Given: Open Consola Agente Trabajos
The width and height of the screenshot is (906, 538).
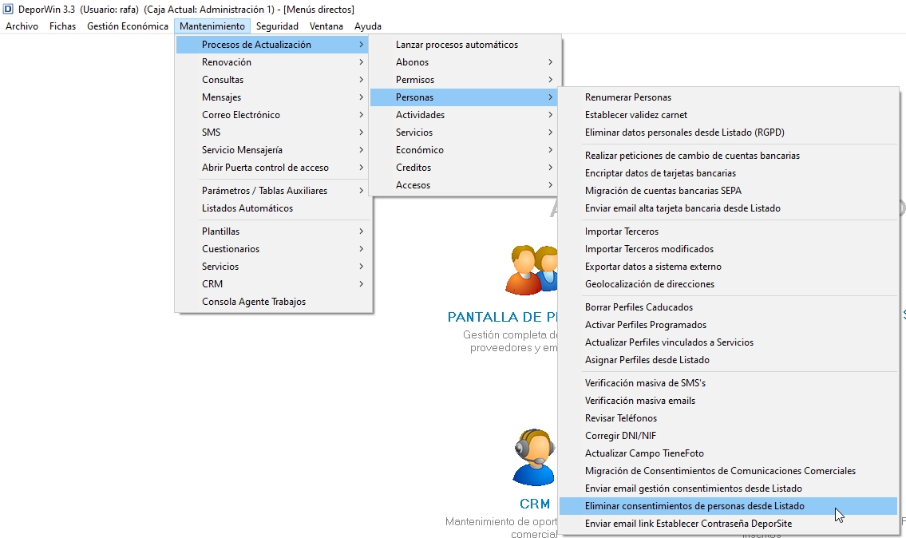Looking at the screenshot, I should point(274,302).
